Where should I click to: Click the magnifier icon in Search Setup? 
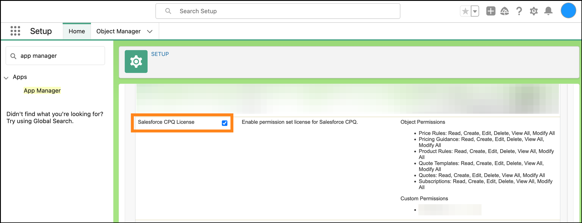(x=168, y=11)
